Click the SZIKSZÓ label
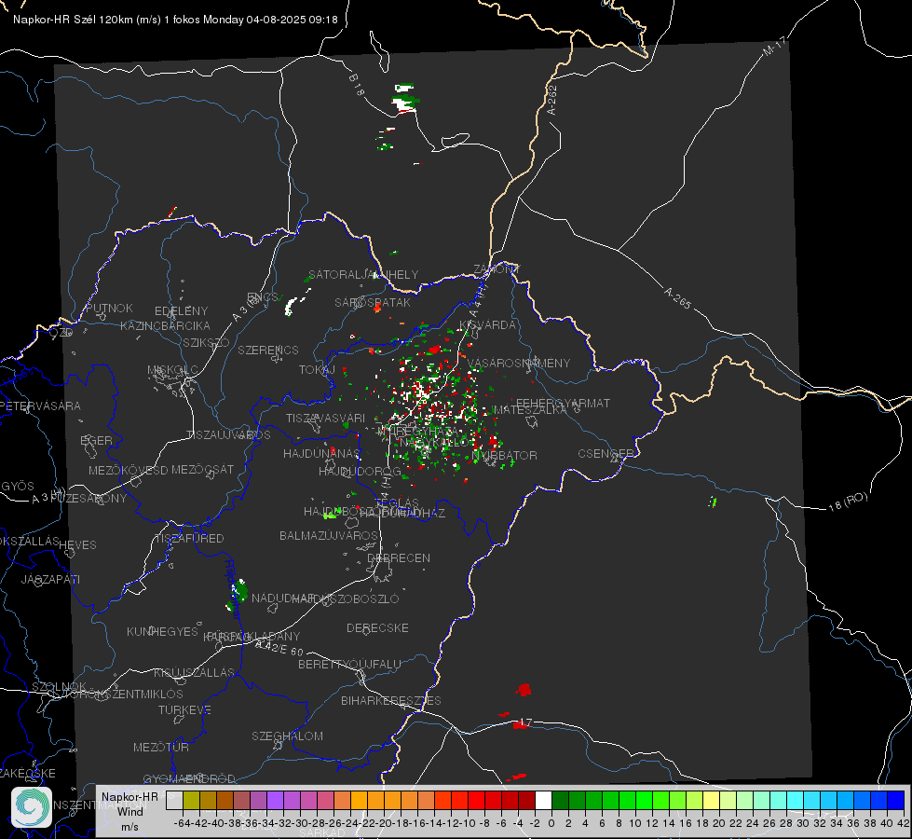Screen dimensions: 912x839 206,342
